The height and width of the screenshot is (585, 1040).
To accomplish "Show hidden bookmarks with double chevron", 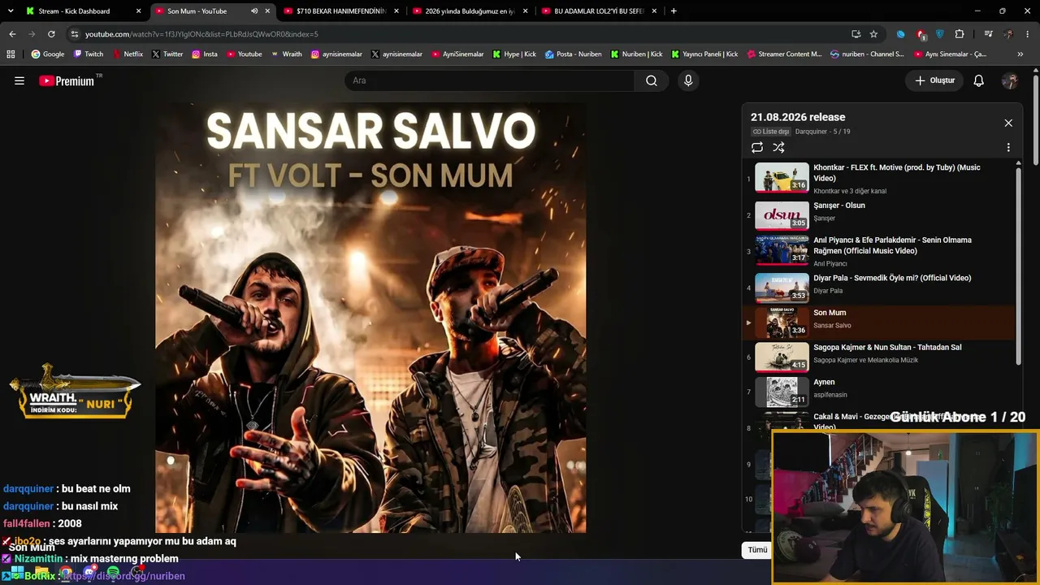I will point(1020,54).
